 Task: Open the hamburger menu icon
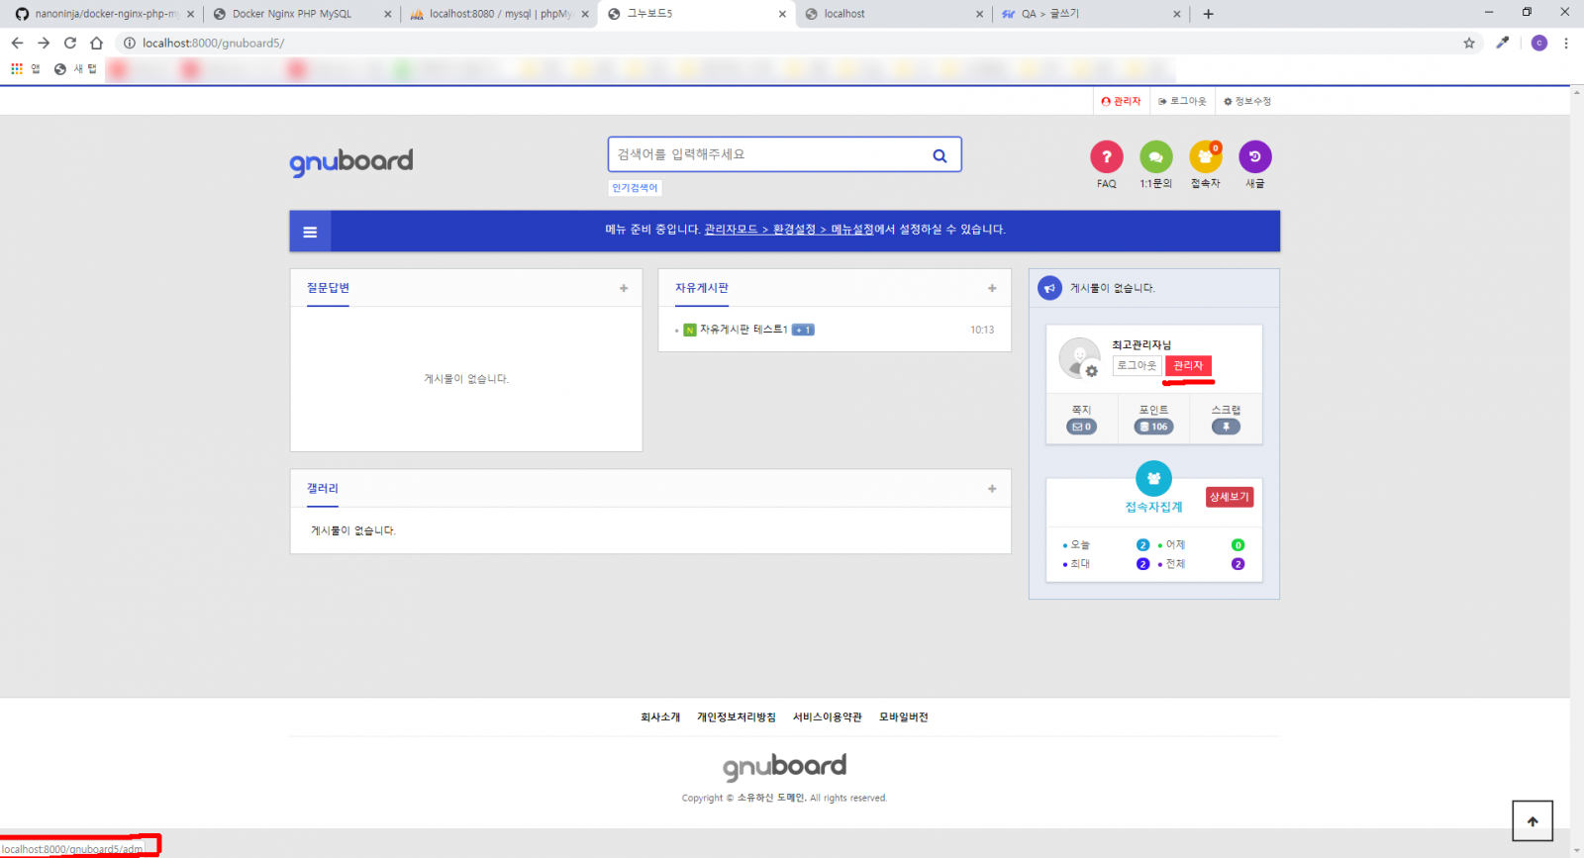pos(310,232)
